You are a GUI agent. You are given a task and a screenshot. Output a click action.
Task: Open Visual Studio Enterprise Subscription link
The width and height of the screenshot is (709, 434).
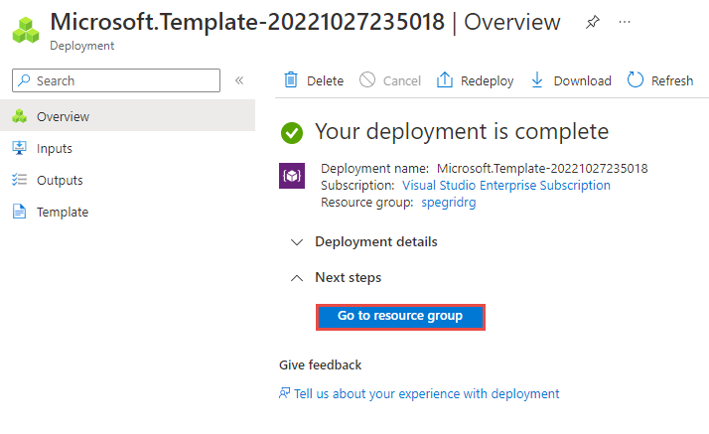[x=505, y=186]
